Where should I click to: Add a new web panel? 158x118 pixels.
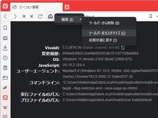pos(5,117)
